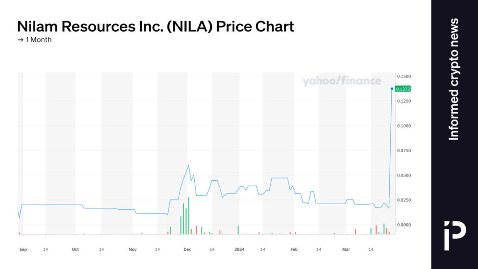Select the Dec axis label
This screenshot has width=478, height=269.
tap(187, 249)
